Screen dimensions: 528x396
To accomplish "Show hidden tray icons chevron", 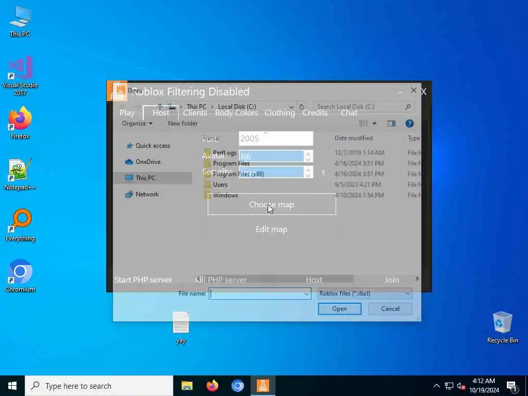I will tap(436, 386).
